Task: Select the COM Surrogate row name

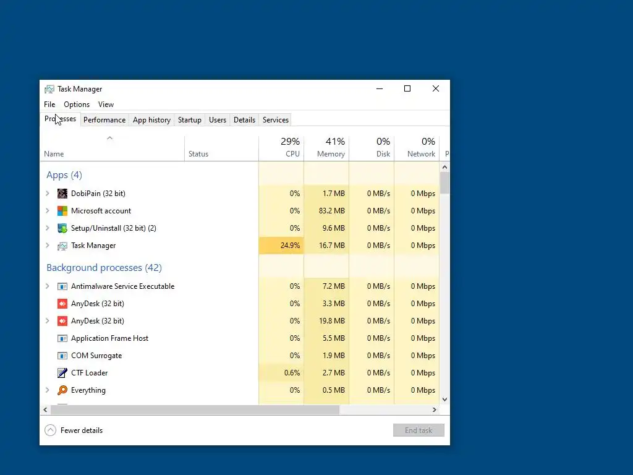Action: 96,356
